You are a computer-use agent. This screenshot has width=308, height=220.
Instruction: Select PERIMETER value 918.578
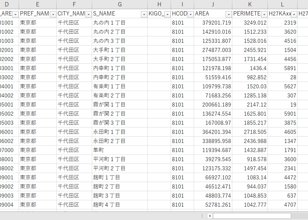(x=250, y=159)
